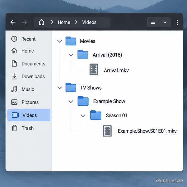Screen dimensions: 187x187
Task: Collapse the Arrival (2016) folder
Action: pyautogui.click(x=71, y=55)
